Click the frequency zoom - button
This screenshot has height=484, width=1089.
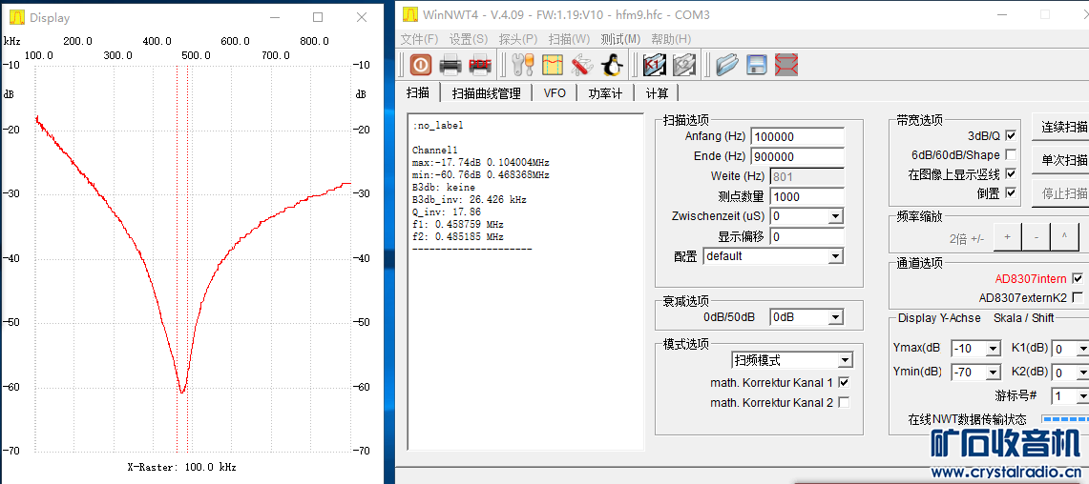1036,237
